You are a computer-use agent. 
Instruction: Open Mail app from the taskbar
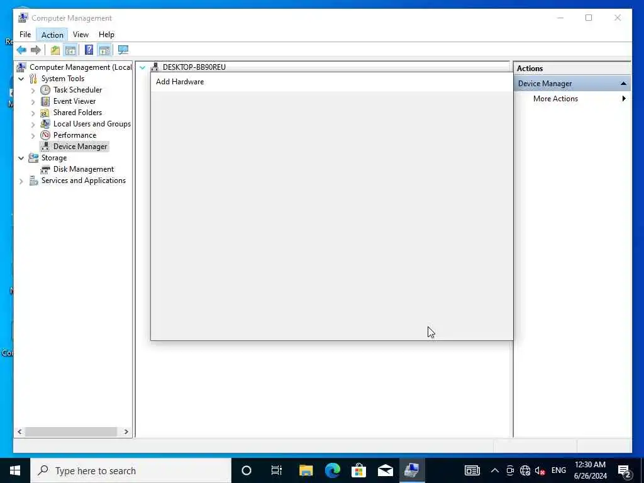[386, 470]
